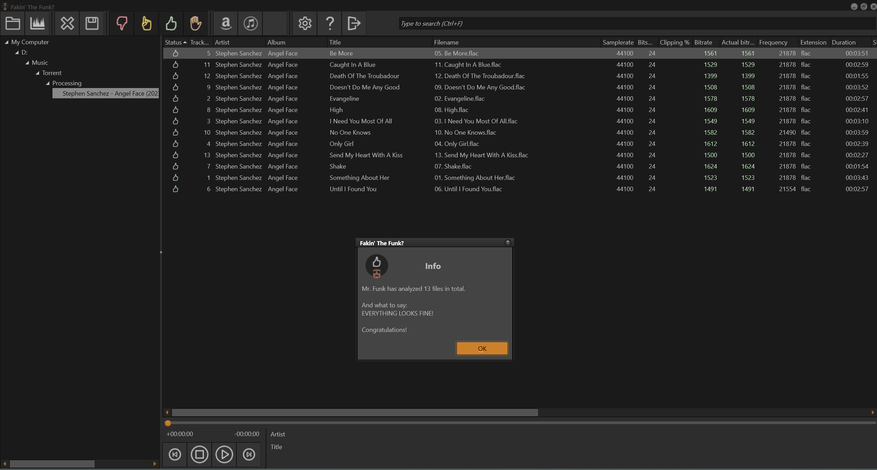The width and height of the screenshot is (877, 470).
Task: Collapse the Torrent tree node
Action: (37, 73)
